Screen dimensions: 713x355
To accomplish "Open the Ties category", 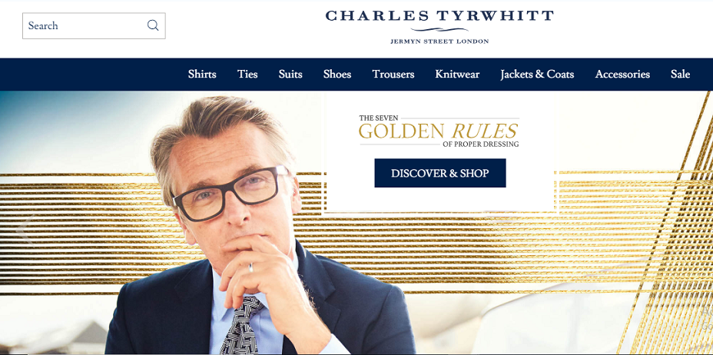I will [x=247, y=74].
